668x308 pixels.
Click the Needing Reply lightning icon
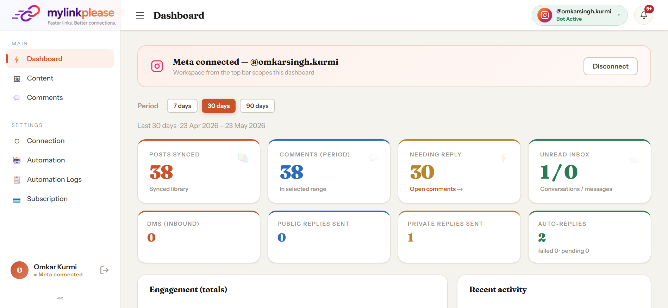[x=504, y=158]
